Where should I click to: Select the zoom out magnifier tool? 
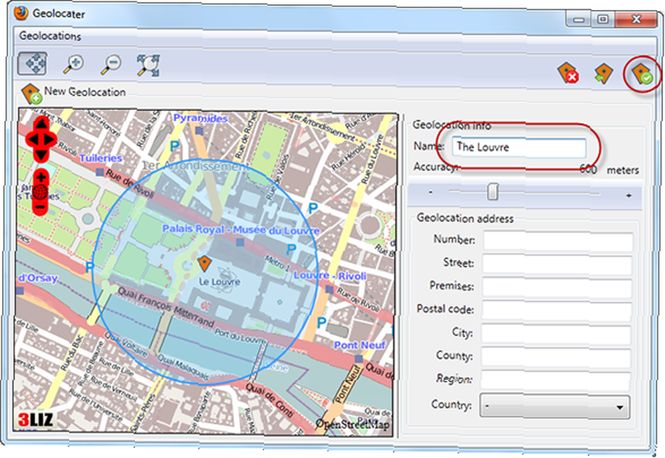click(x=111, y=64)
